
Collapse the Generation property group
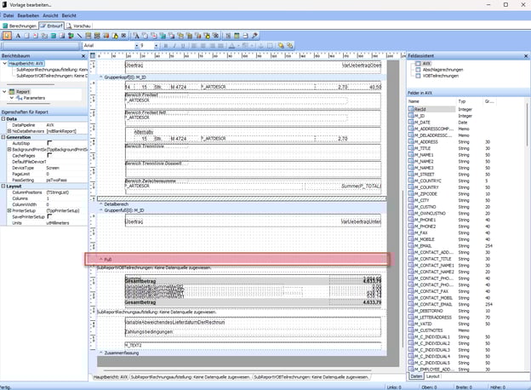pyautogui.click(x=3, y=136)
